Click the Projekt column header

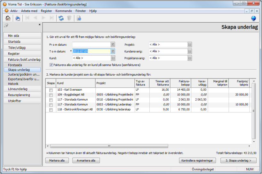click(115, 83)
